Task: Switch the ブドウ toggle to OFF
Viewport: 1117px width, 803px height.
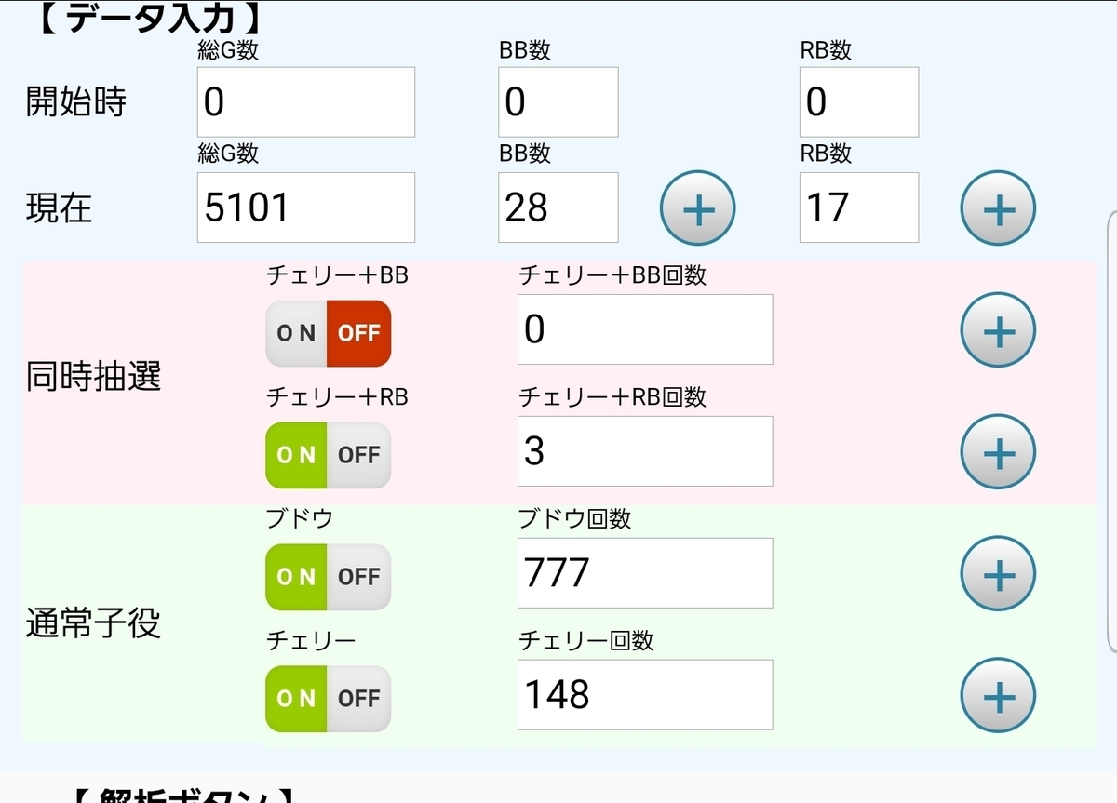Action: tap(359, 577)
